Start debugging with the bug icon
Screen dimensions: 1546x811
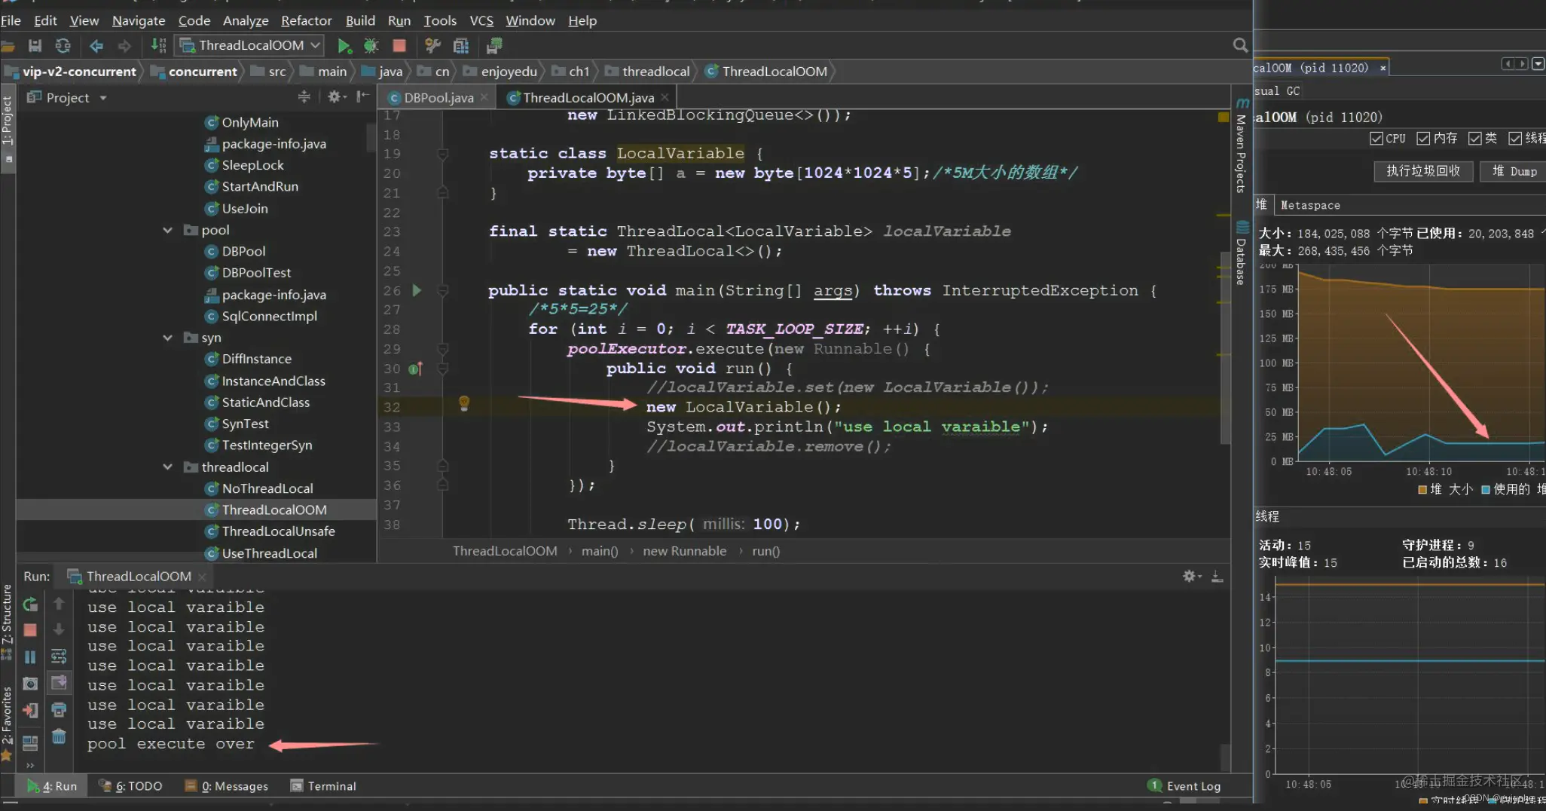[371, 46]
